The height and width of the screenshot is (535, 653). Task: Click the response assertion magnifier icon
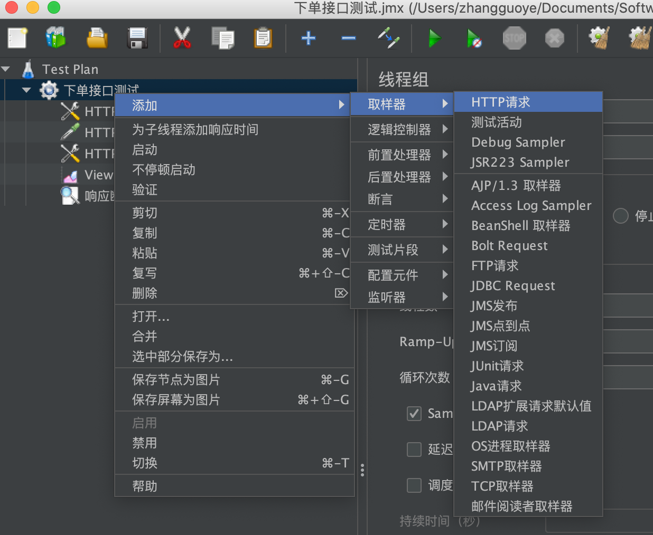point(70,196)
